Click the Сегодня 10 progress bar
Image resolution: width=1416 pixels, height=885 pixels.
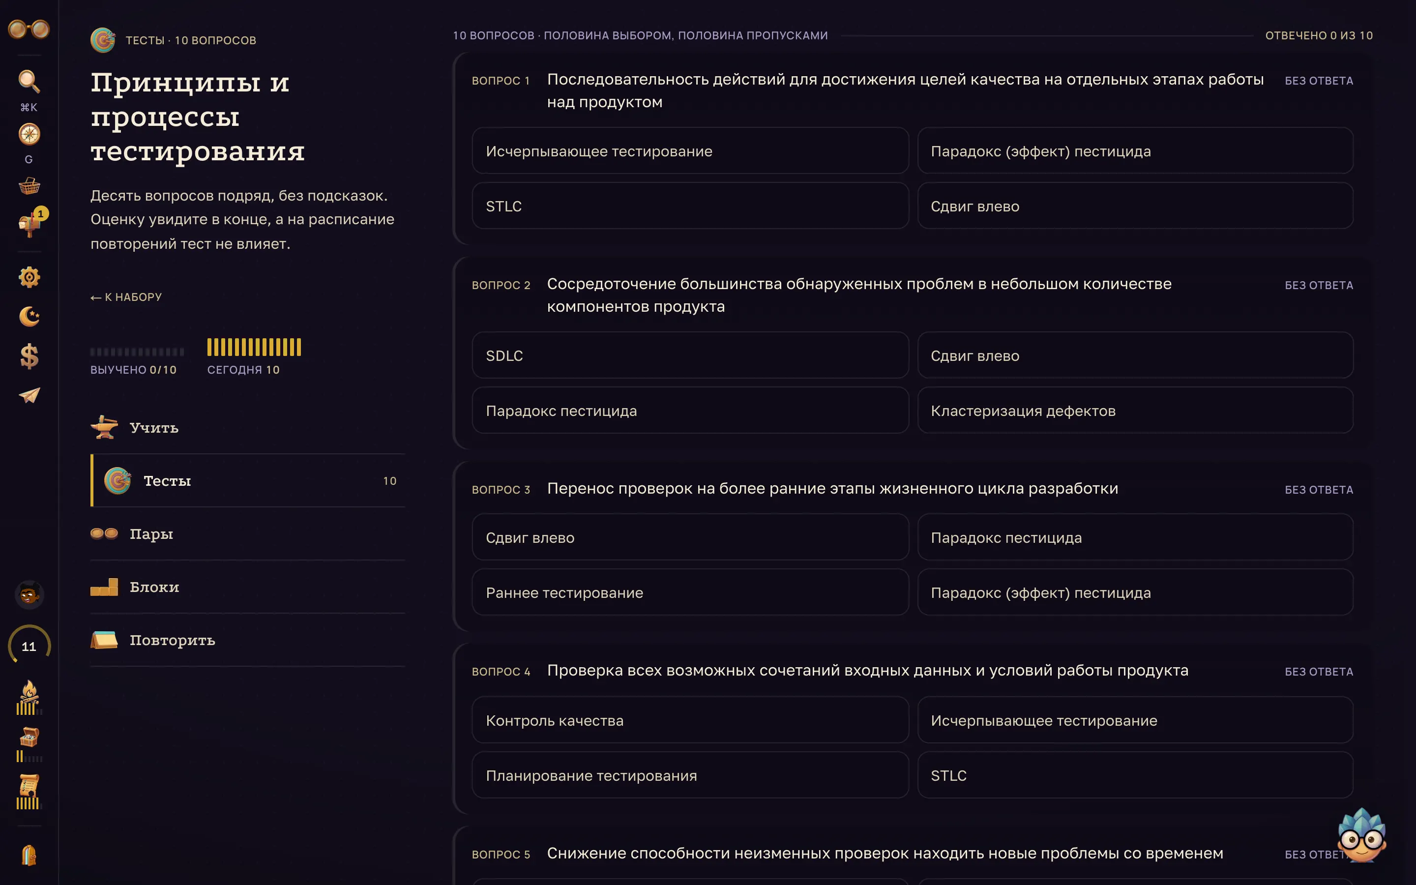pos(254,347)
